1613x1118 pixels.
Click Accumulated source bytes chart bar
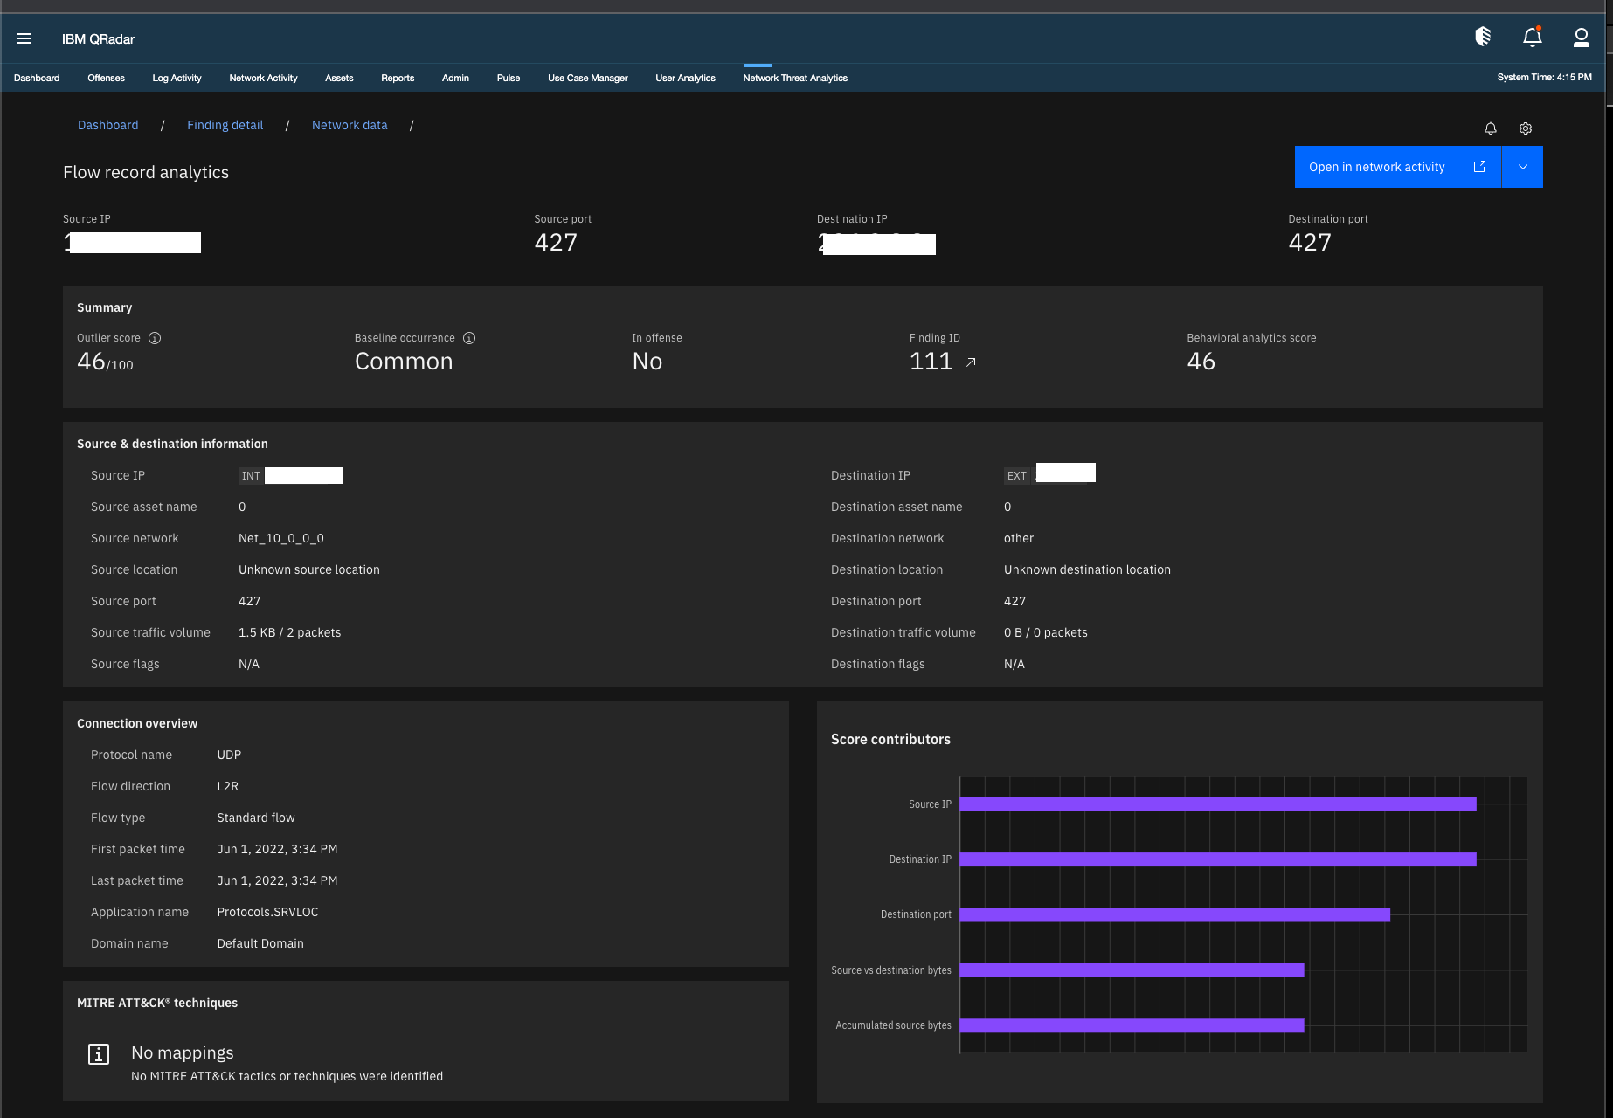click(1132, 1025)
